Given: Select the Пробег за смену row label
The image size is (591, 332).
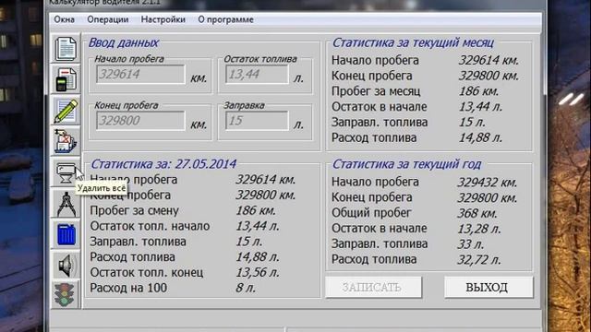Looking at the screenshot, I should tap(134, 211).
